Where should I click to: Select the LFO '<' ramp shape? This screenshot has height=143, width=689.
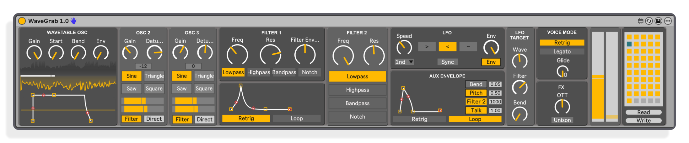pyautogui.click(x=447, y=46)
